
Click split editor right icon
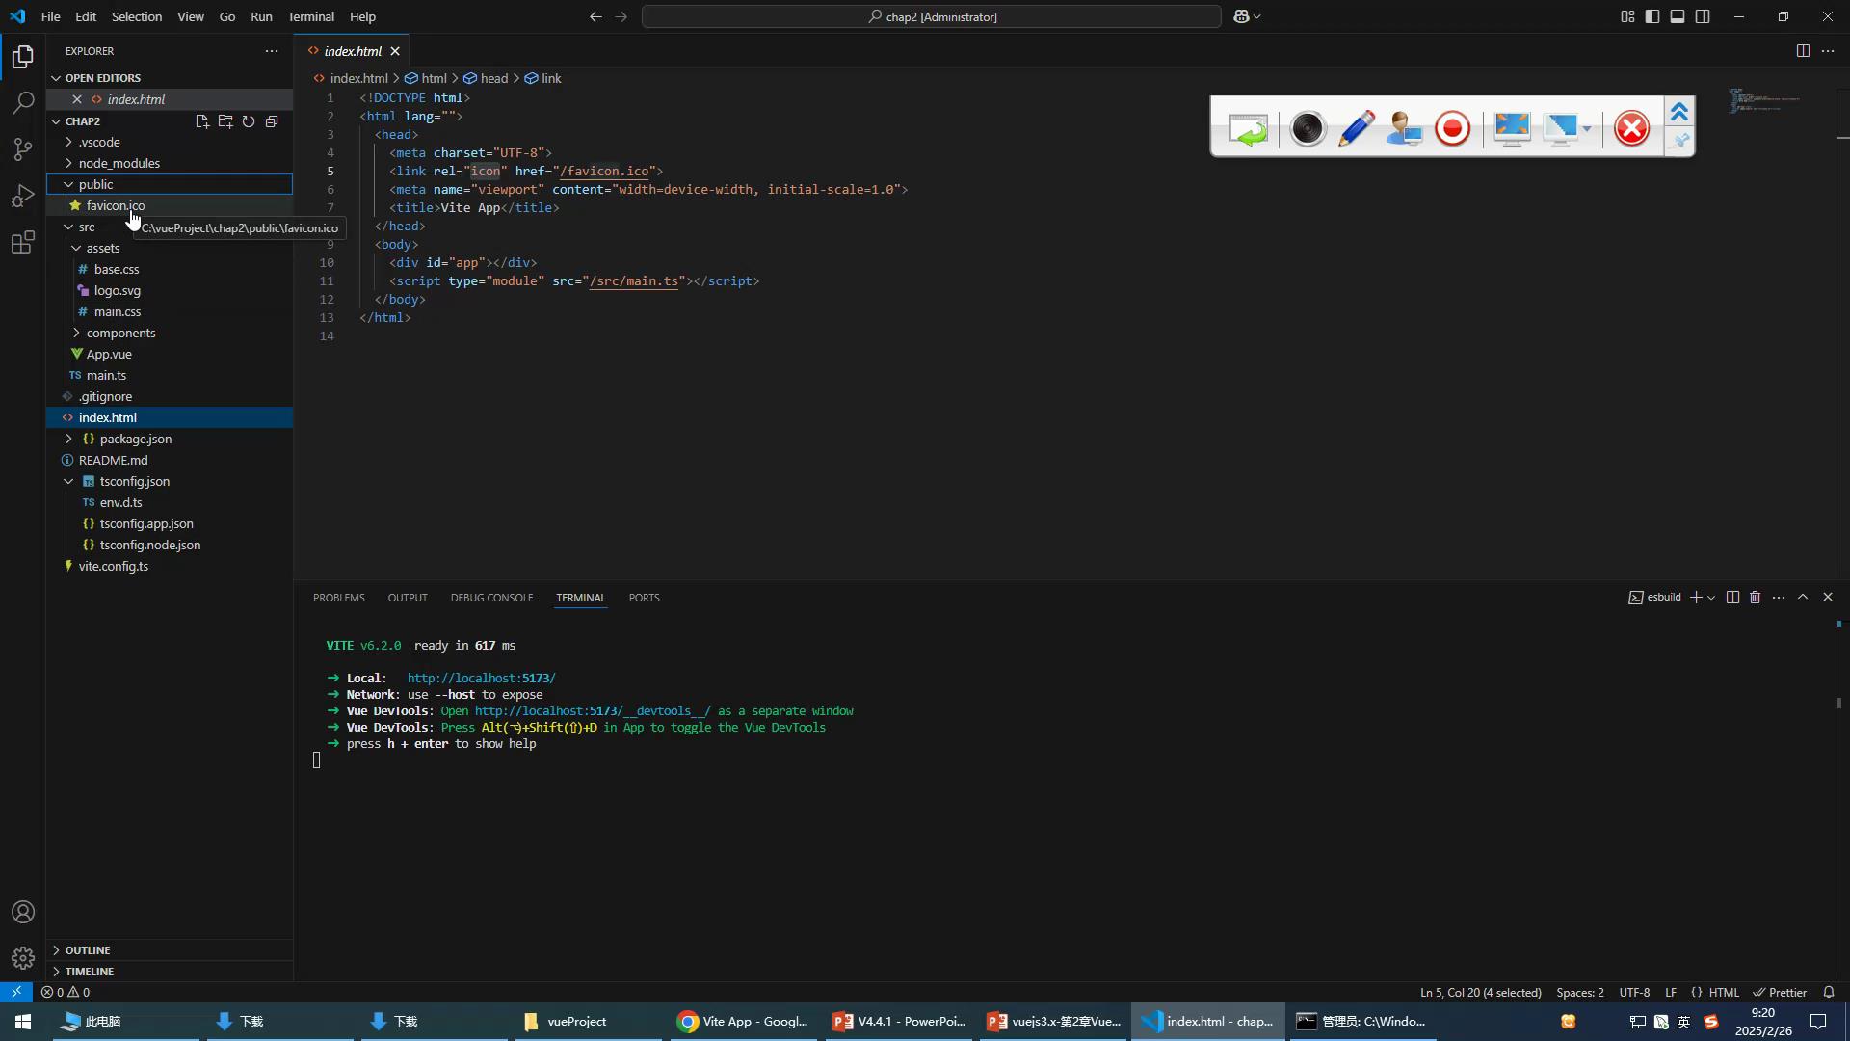1803,51
